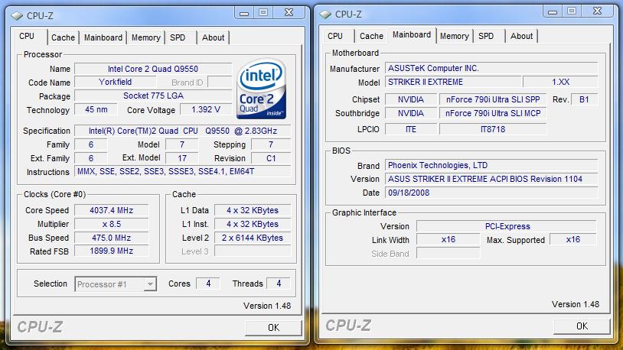This screenshot has width=623, height=350.
Task: Minimize the left CPU-Z window
Action: tap(244, 13)
